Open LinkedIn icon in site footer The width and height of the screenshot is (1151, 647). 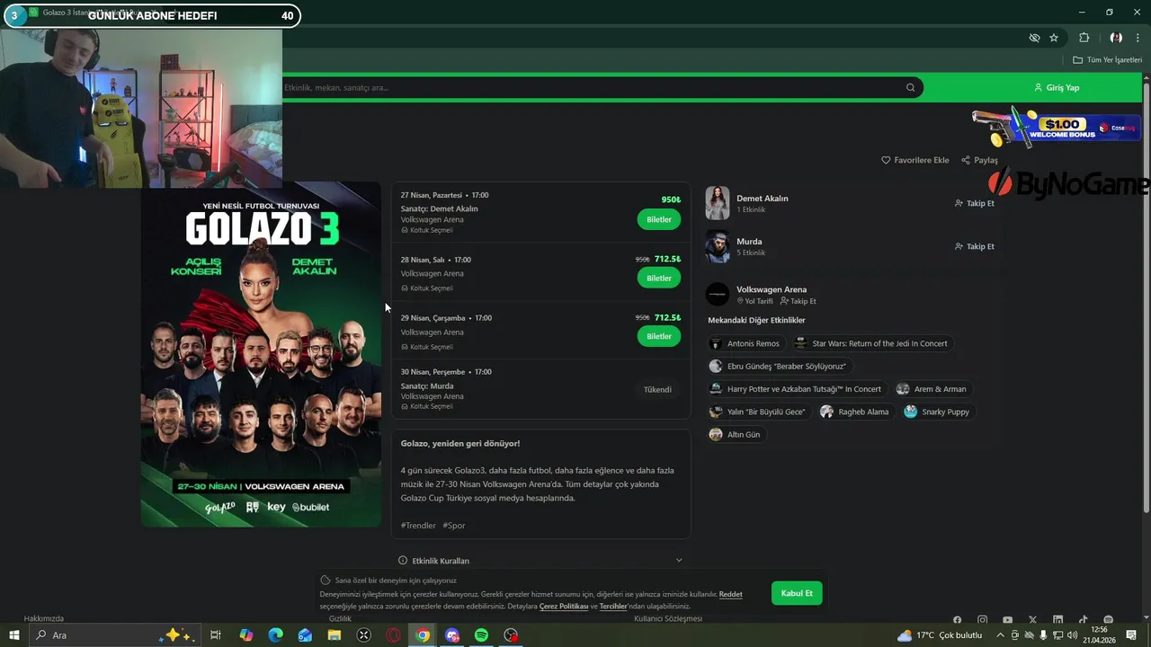click(x=1057, y=620)
